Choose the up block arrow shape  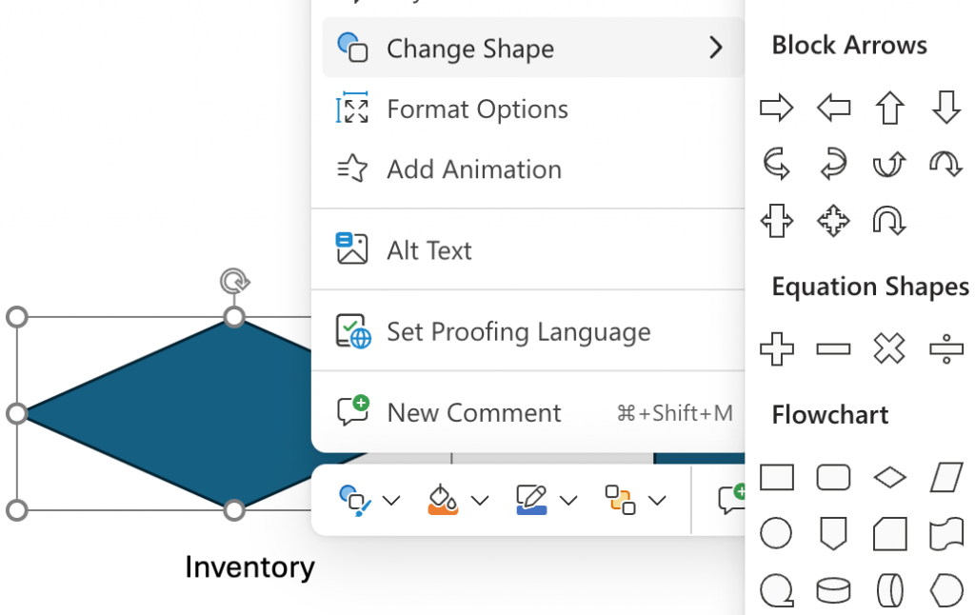[889, 109]
